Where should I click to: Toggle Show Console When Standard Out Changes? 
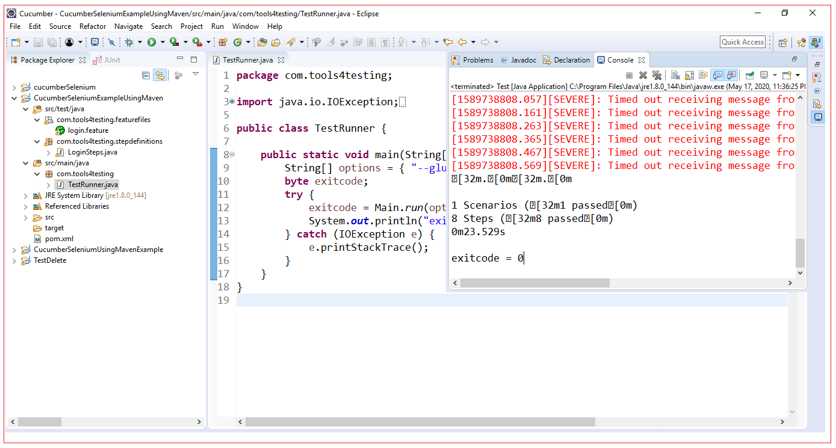717,75
